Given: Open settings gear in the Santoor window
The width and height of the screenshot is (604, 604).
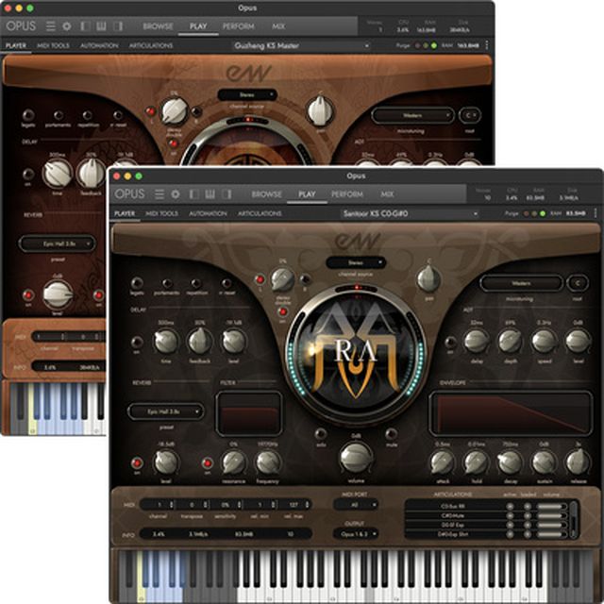Looking at the screenshot, I should click(x=176, y=194).
